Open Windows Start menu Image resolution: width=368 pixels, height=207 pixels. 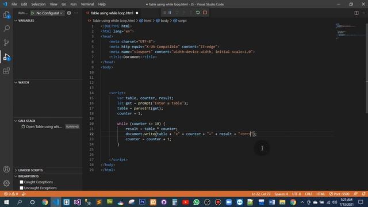coord(6,202)
